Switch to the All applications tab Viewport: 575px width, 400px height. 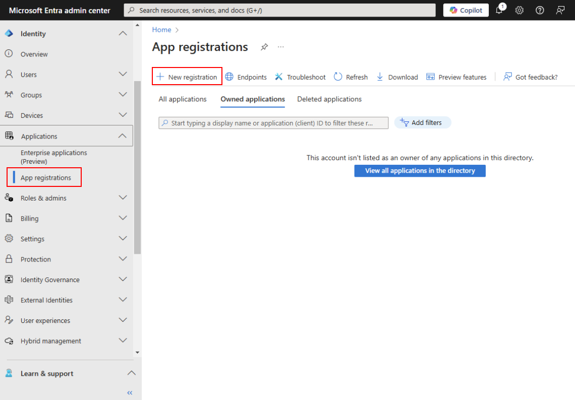click(x=183, y=99)
